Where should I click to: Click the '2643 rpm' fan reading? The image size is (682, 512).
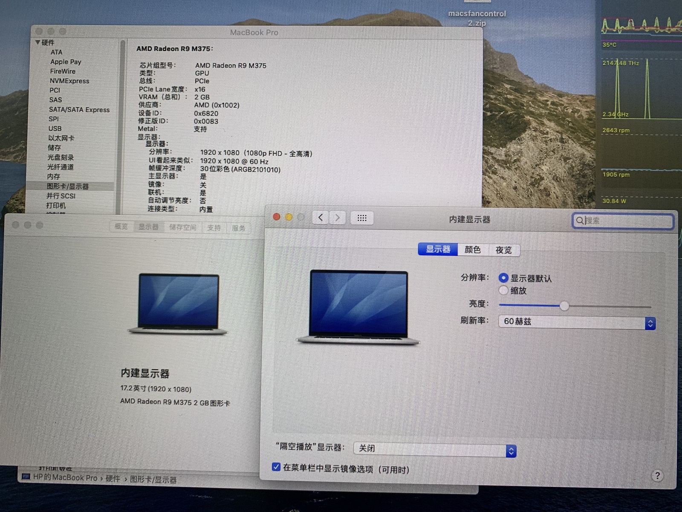(x=616, y=130)
